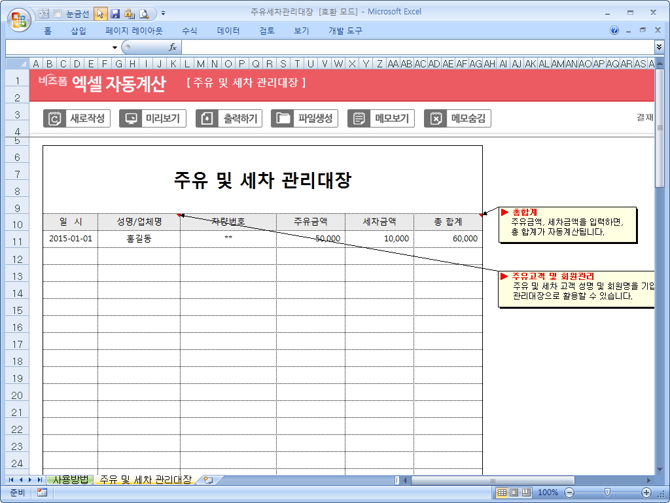Click inside the formula bar input
Viewport: 670px width, 503px height.
(x=418, y=47)
